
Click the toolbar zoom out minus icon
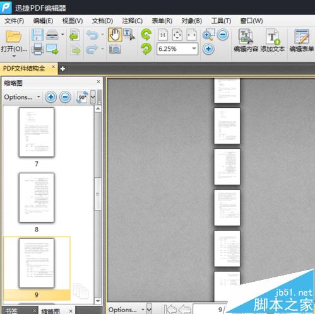click(x=223, y=35)
